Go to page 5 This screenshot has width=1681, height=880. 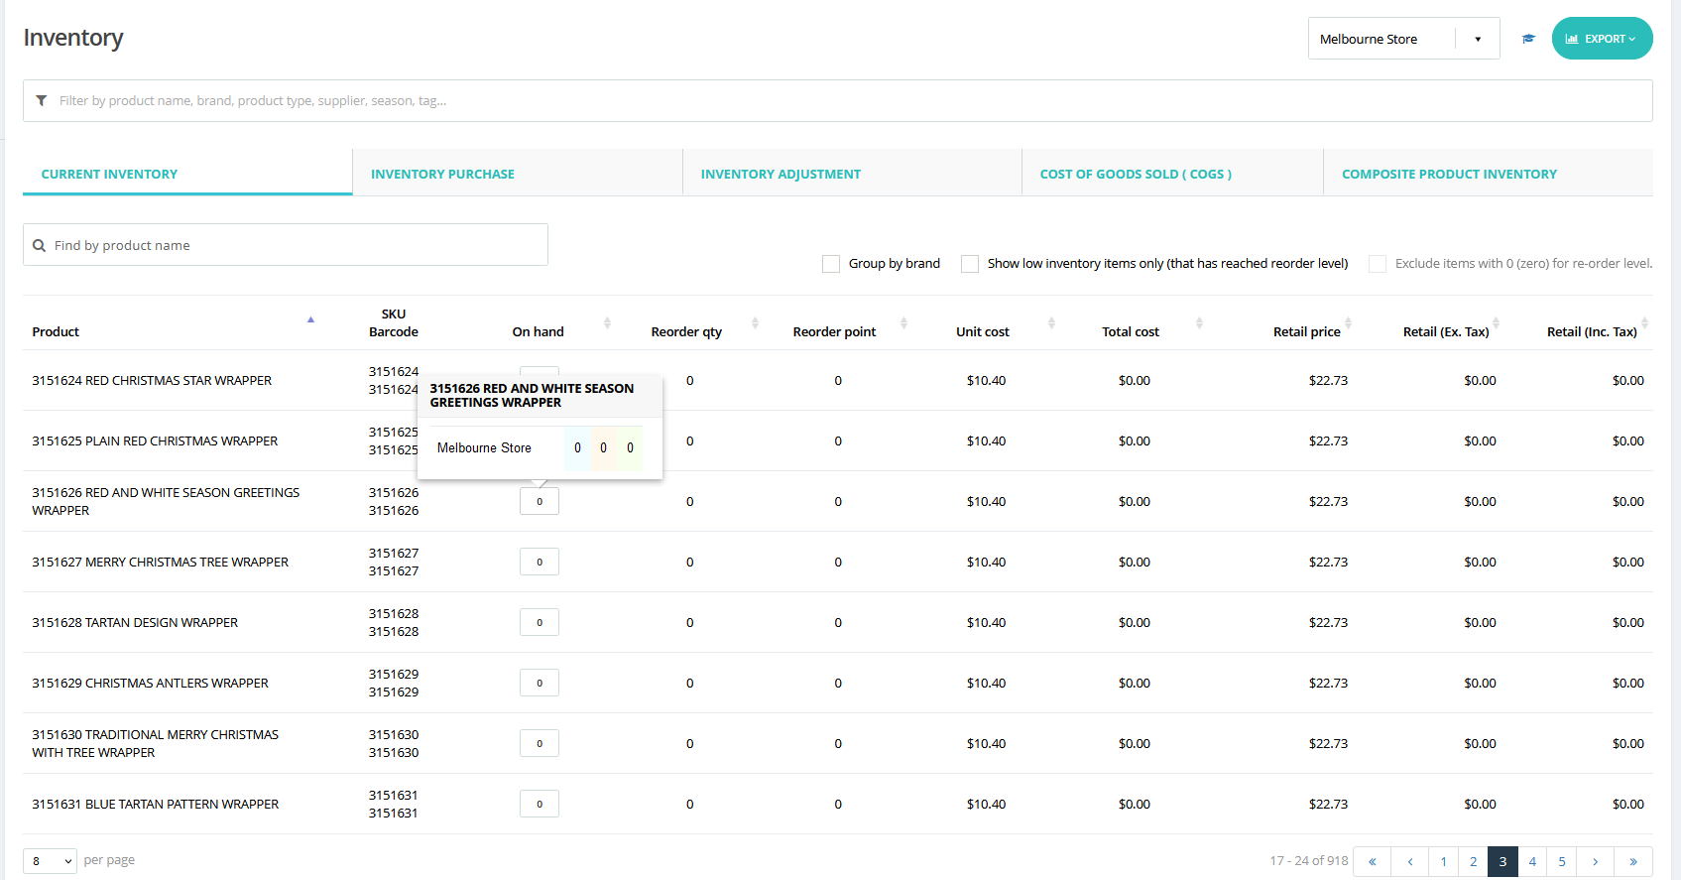tap(1562, 861)
